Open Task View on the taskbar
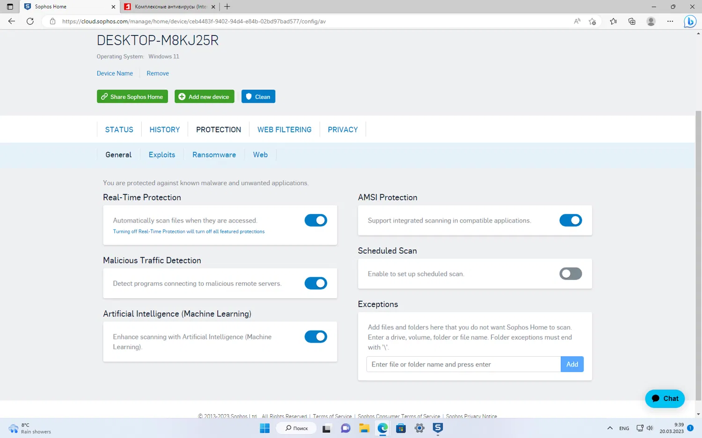Image resolution: width=702 pixels, height=438 pixels. (x=327, y=428)
